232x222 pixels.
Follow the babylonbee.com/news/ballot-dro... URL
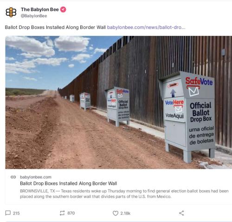click(x=146, y=27)
